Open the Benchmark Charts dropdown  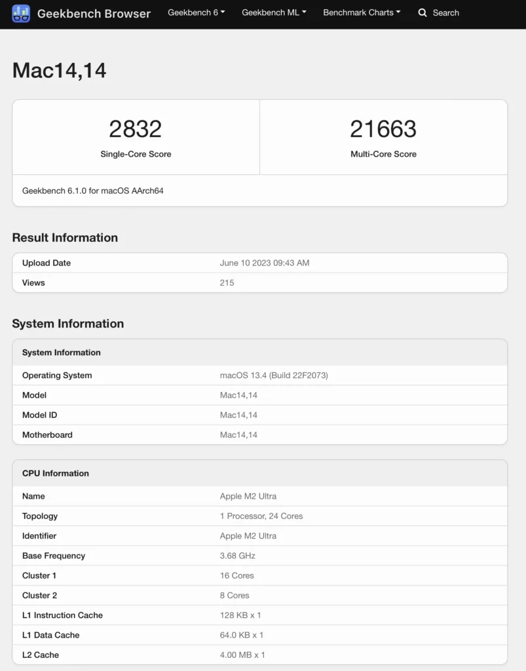[x=362, y=13]
